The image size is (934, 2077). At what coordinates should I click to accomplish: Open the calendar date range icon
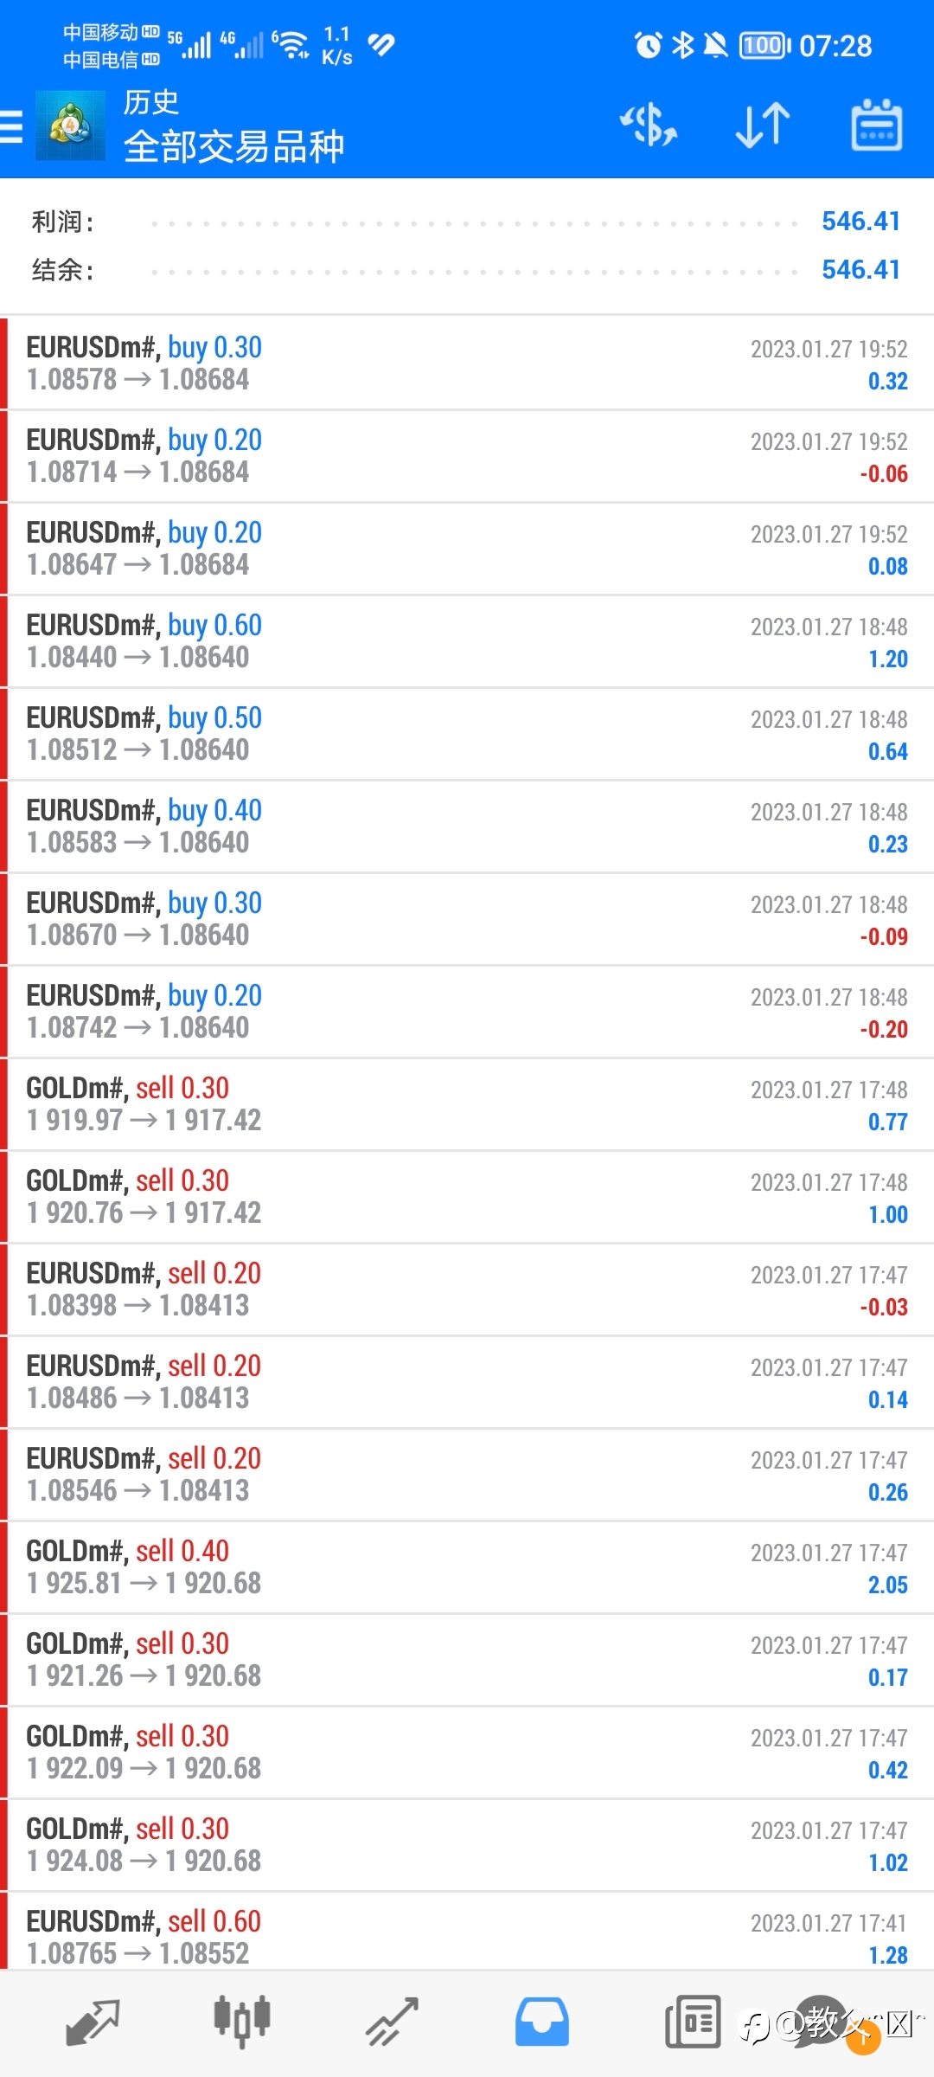(x=877, y=125)
